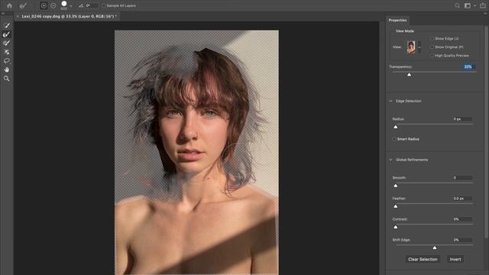Click the View Mode section heading
The width and height of the screenshot is (489, 275).
click(404, 31)
